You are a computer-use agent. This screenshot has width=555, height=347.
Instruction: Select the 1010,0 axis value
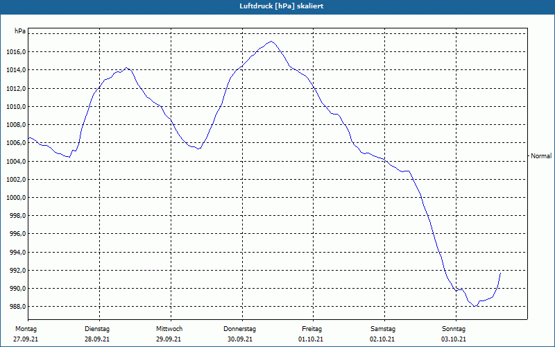(16, 107)
